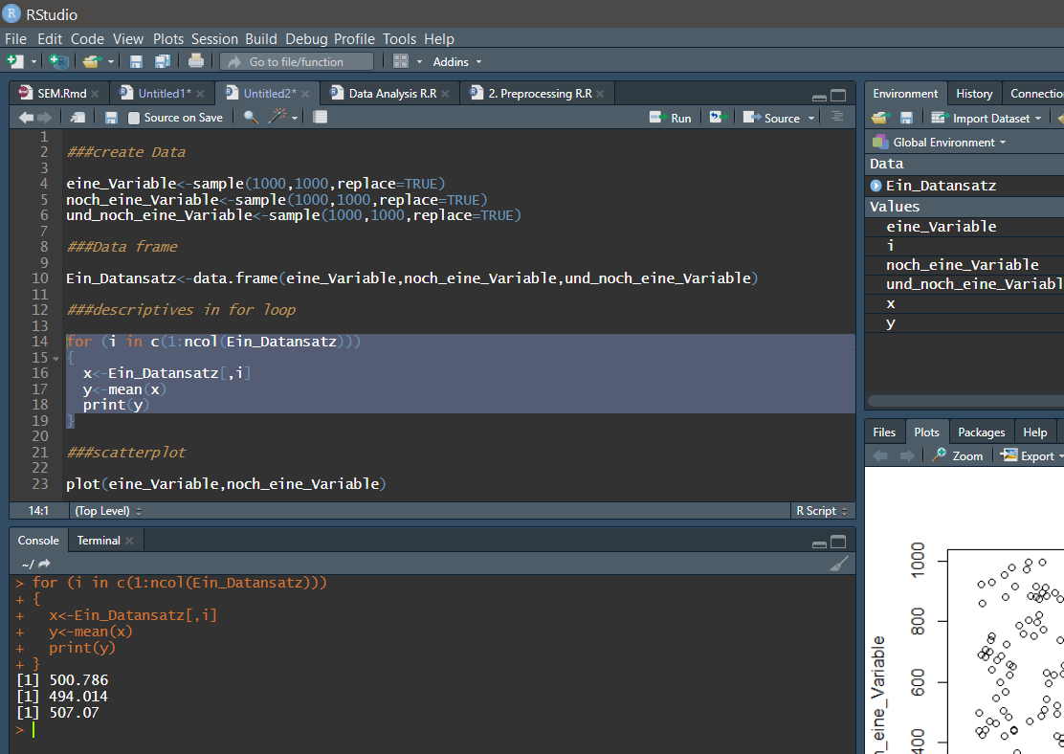Collapse the for loop fold arrow
Image resolution: width=1064 pixels, height=754 pixels.
[x=55, y=358]
